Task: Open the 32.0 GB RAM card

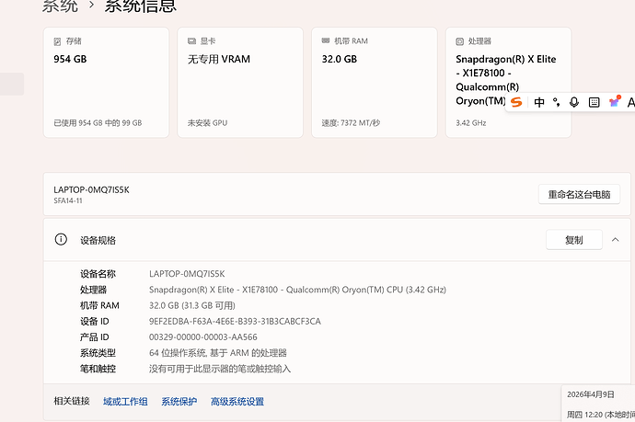Action: coord(375,83)
